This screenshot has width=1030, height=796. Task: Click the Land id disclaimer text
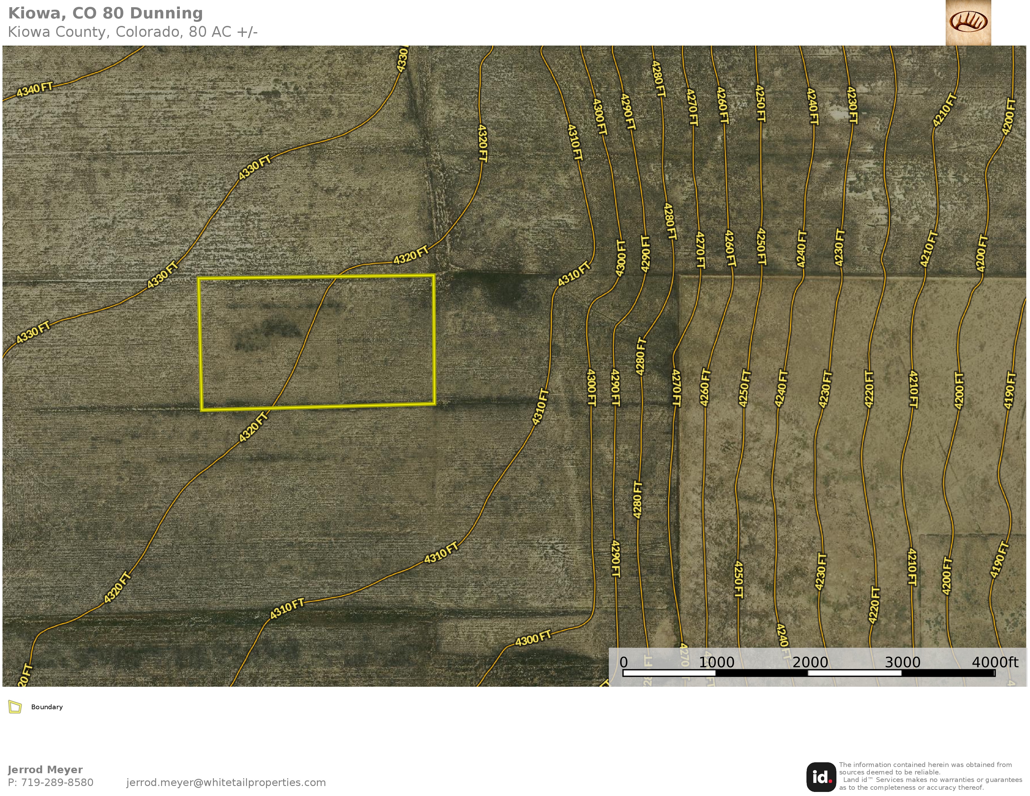(925, 776)
